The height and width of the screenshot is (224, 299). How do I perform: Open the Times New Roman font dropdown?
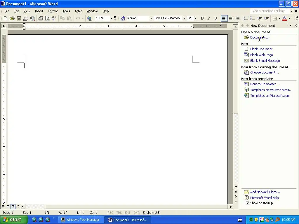pos(184,18)
